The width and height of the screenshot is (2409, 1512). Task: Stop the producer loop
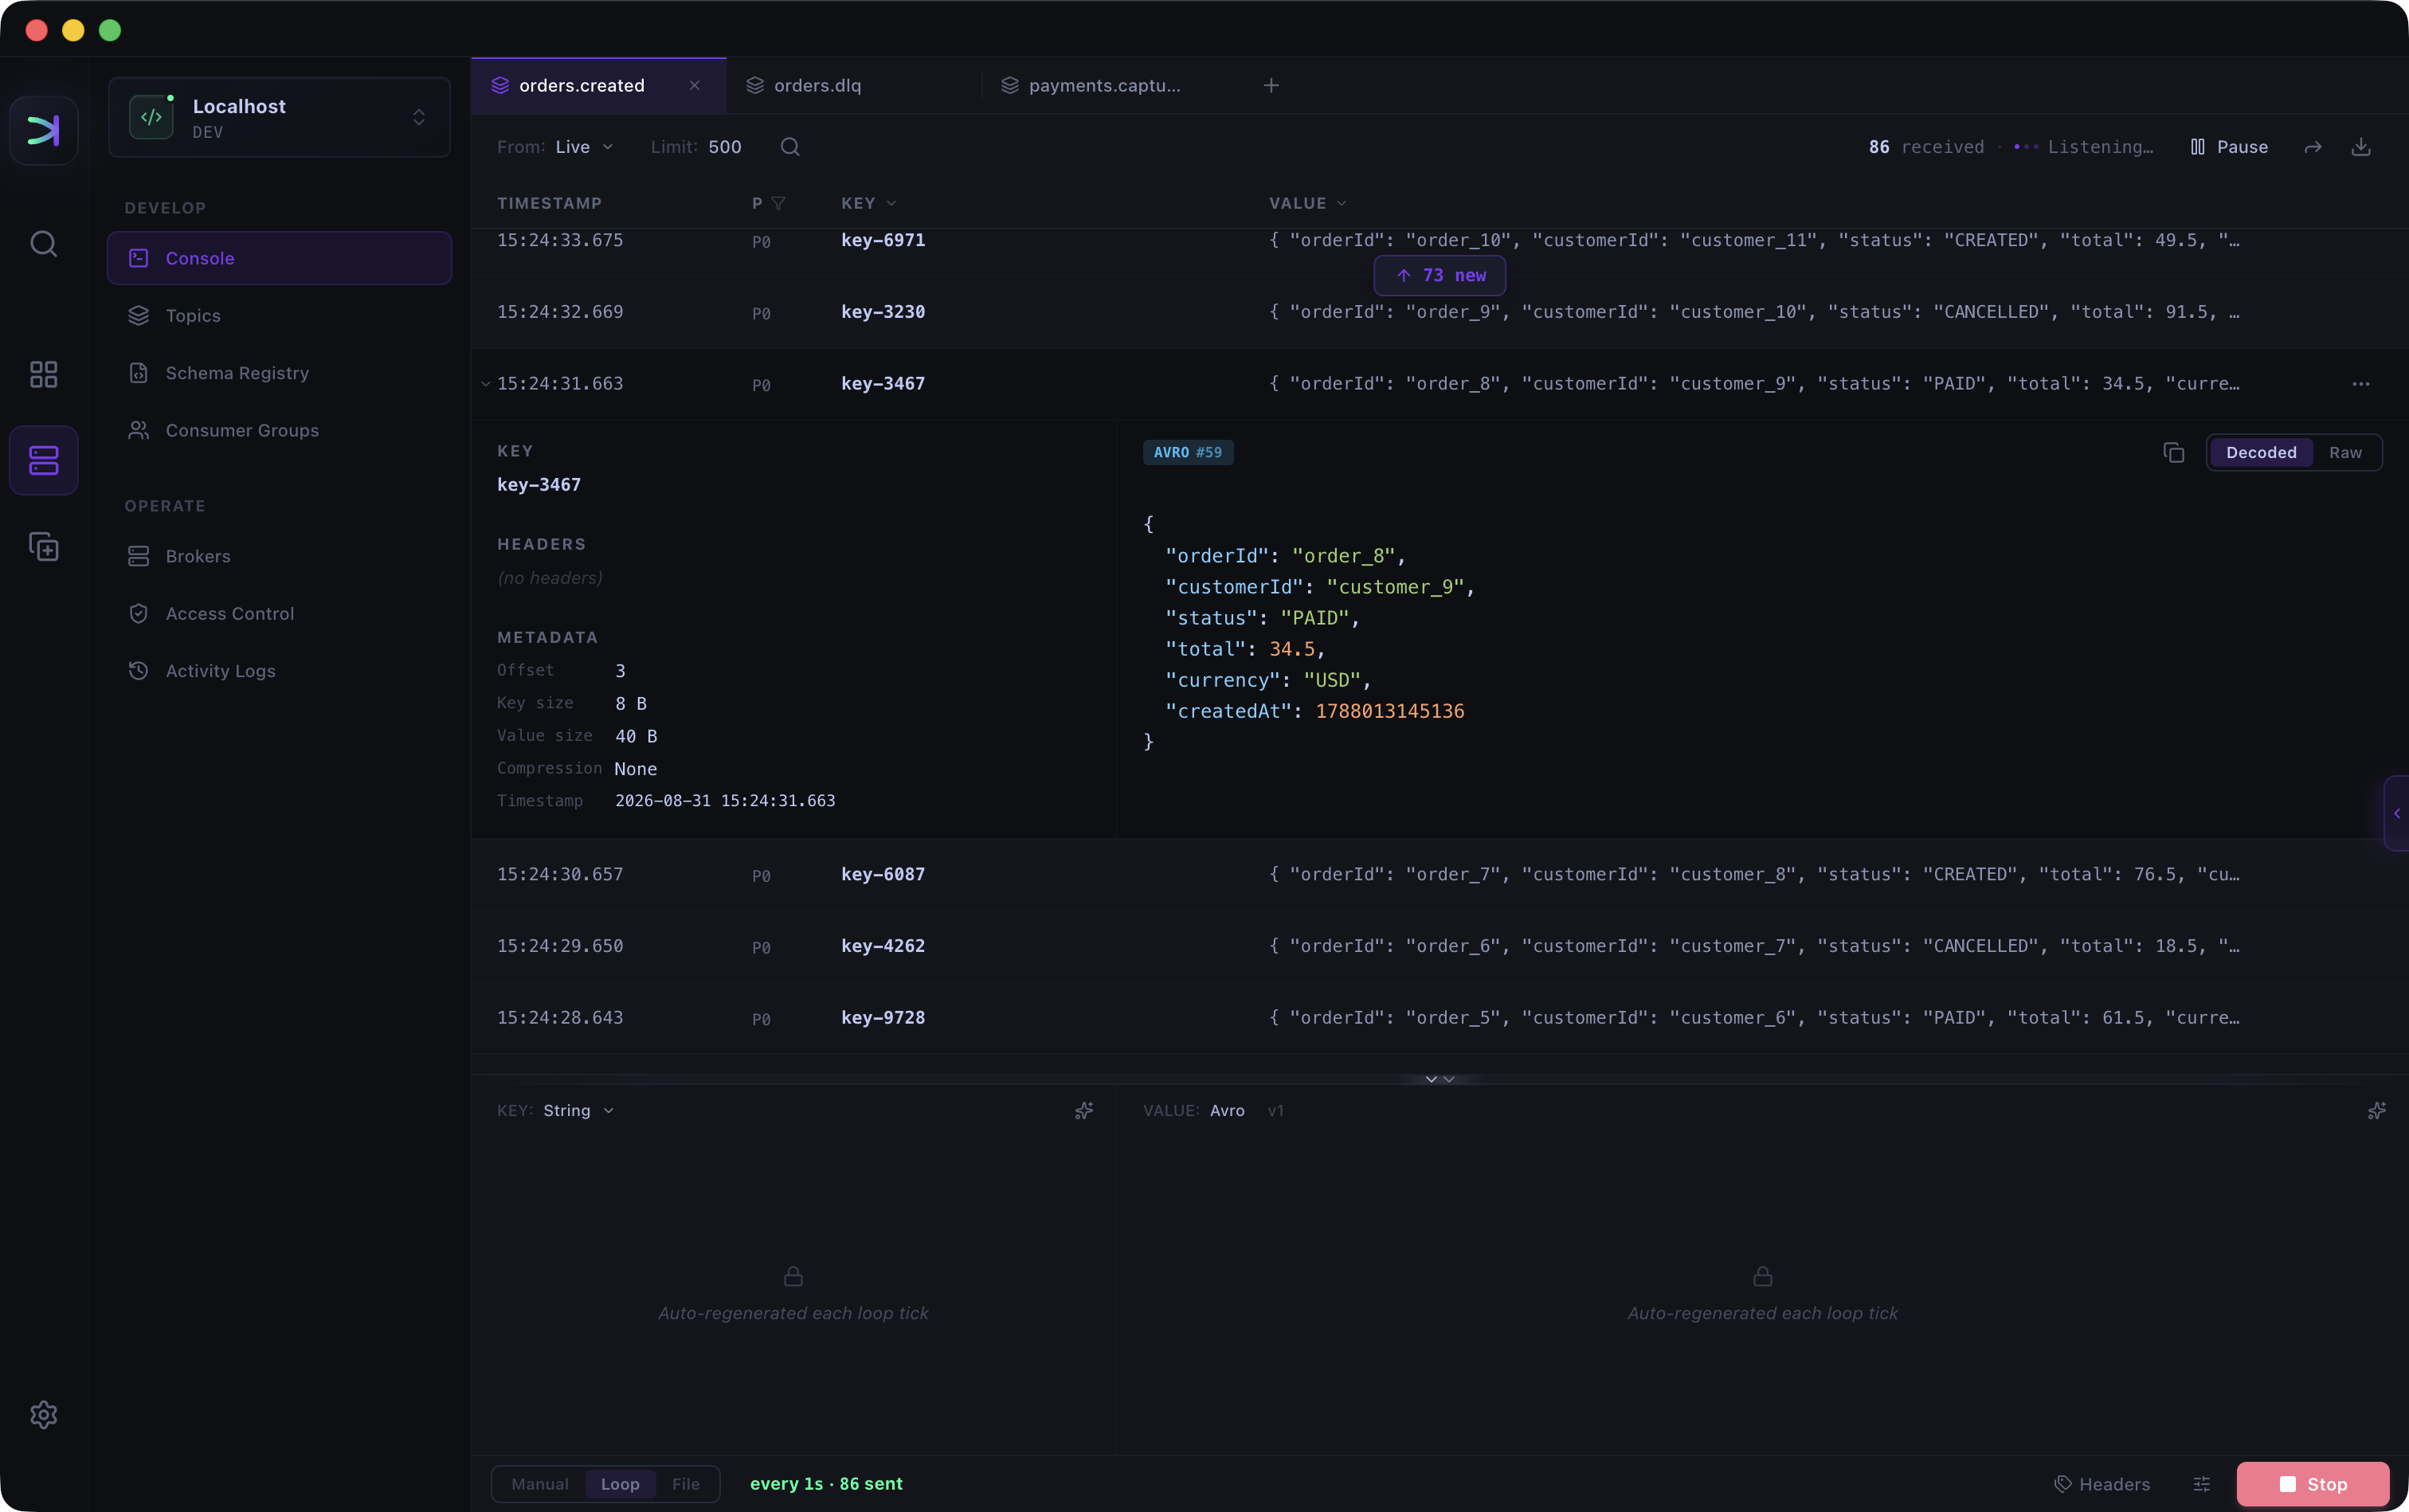pos(2313,1484)
